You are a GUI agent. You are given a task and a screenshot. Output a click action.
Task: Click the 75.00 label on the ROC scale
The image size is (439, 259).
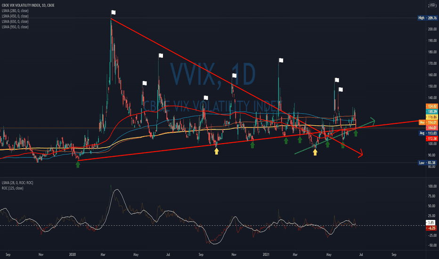[432, 196]
